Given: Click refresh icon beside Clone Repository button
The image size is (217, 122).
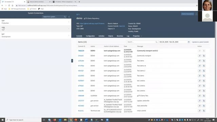Looking at the screenshot, I should [x=197, y=14].
